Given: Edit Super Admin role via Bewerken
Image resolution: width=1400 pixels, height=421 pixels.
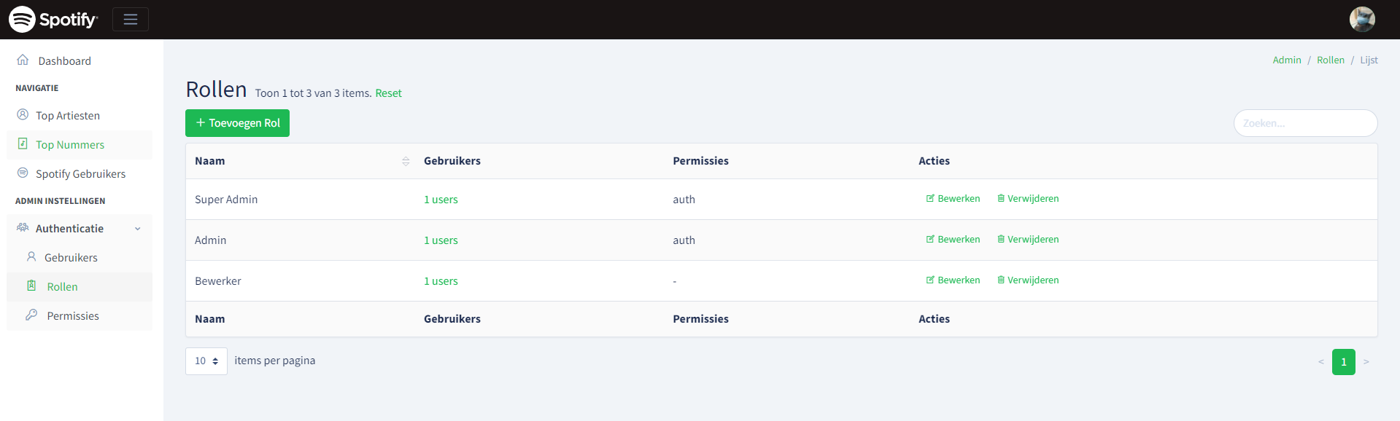Looking at the screenshot, I should pos(953,199).
